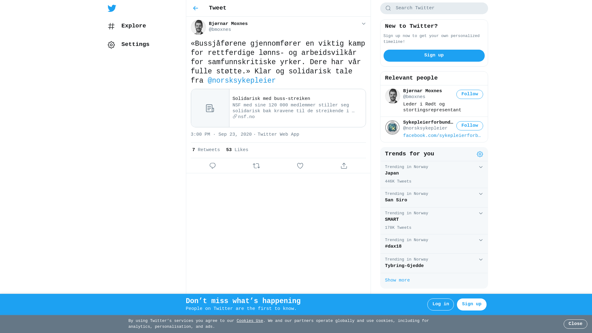592x333 pixels.
Task: Expand options for #dax18 trend
Action: [481, 240]
